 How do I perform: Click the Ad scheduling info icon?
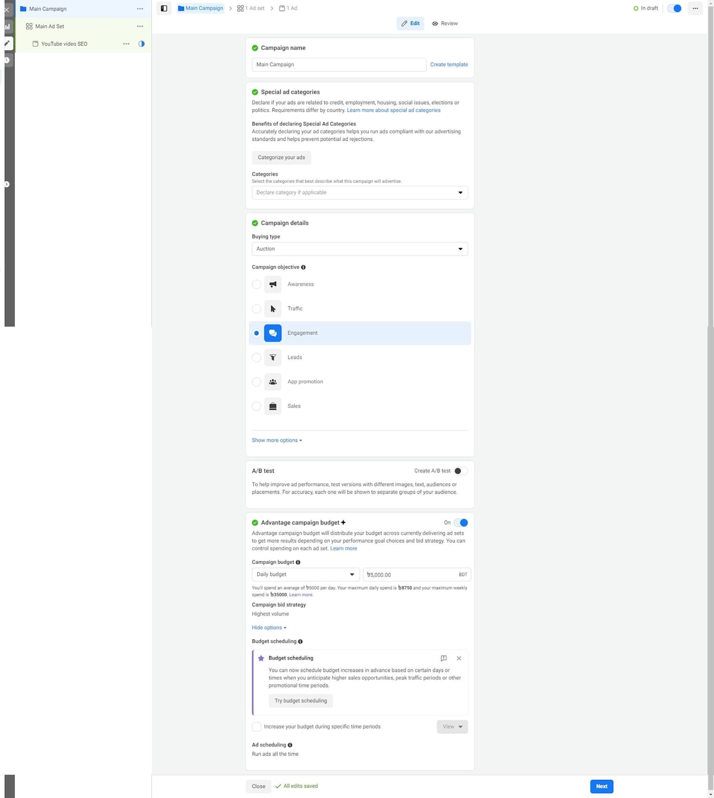[x=290, y=745]
